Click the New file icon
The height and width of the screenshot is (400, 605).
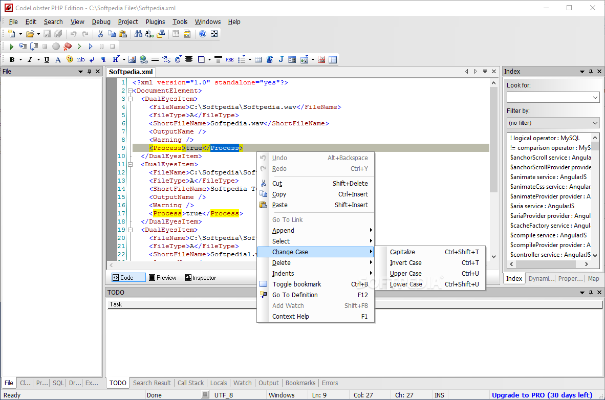click(12, 34)
